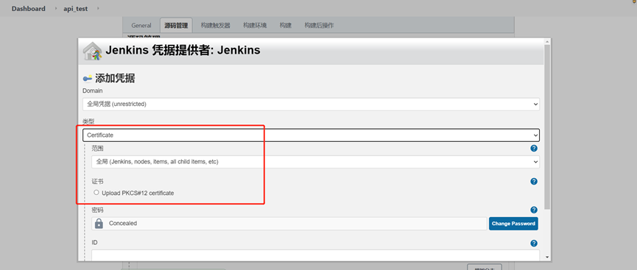
Task: Switch to the 构建后操作 tab
Action: [319, 25]
